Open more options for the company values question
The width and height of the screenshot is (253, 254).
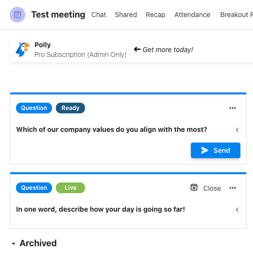pos(233,108)
